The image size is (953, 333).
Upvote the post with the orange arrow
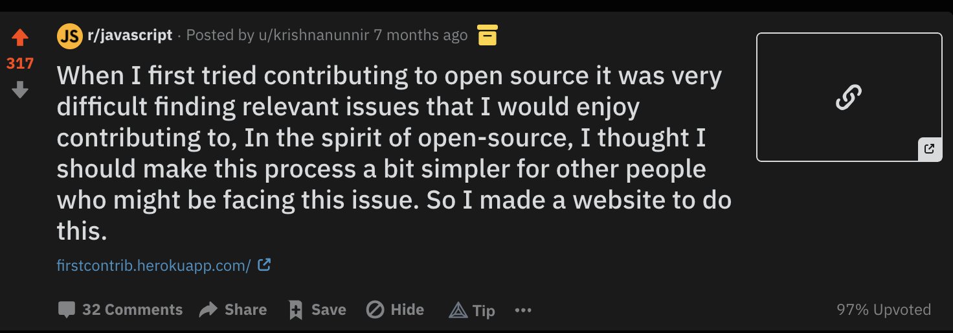click(20, 38)
